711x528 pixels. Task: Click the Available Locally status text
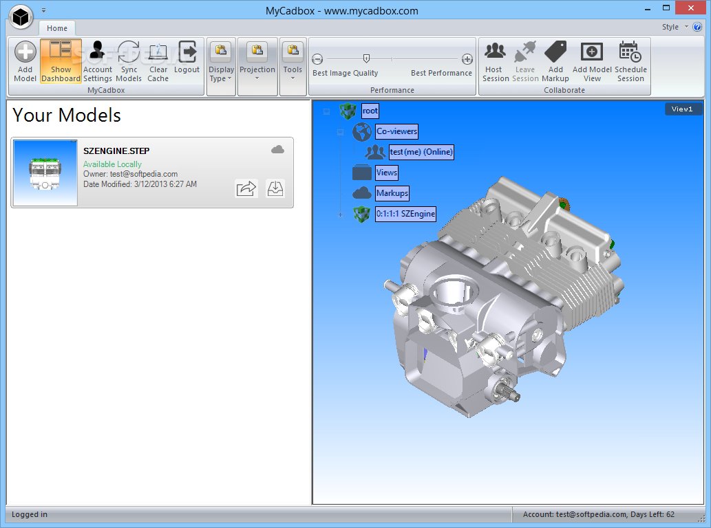pyautogui.click(x=112, y=164)
